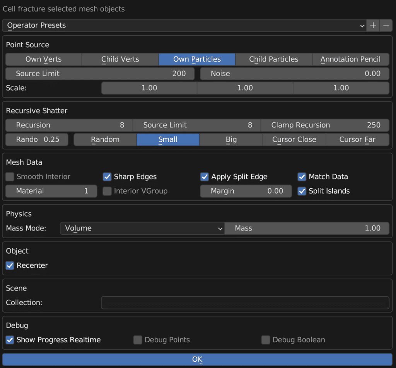The image size is (396, 368).
Task: Uncheck Split Islands
Action: click(302, 191)
